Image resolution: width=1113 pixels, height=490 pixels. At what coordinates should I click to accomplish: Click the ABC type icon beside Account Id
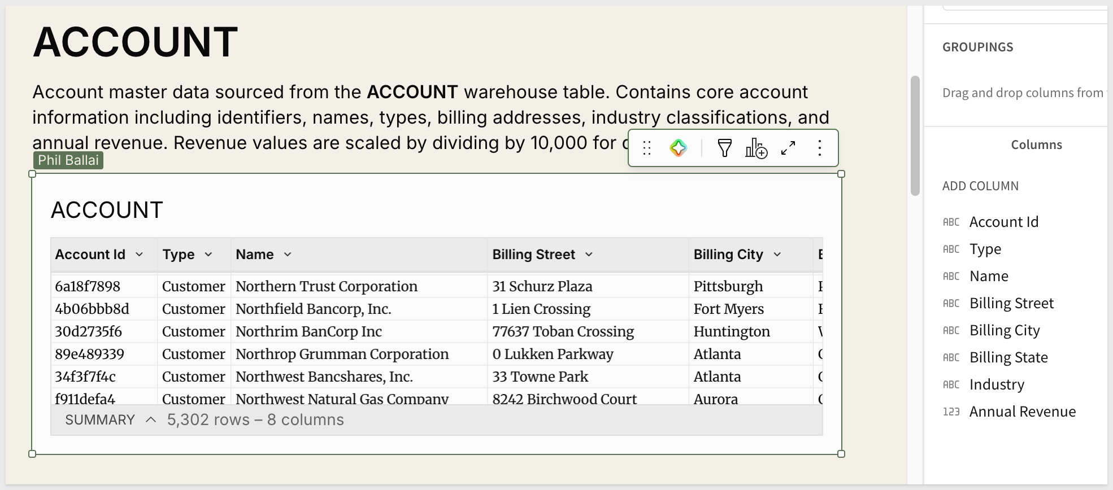(x=951, y=222)
